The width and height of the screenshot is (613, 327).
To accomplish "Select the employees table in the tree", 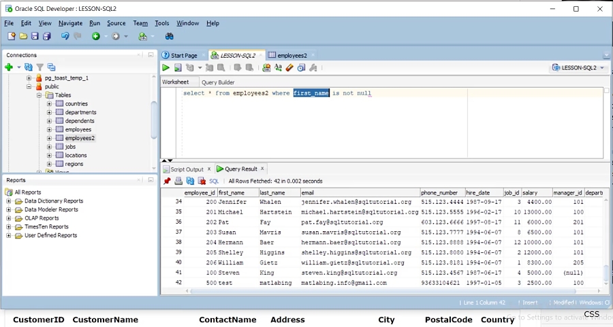I will click(78, 129).
